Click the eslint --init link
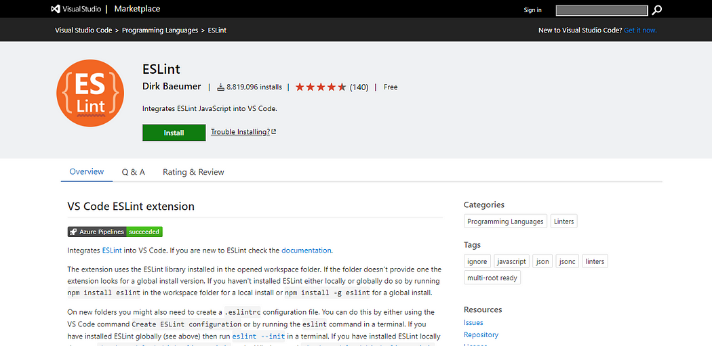This screenshot has height=346, width=712. click(258, 337)
